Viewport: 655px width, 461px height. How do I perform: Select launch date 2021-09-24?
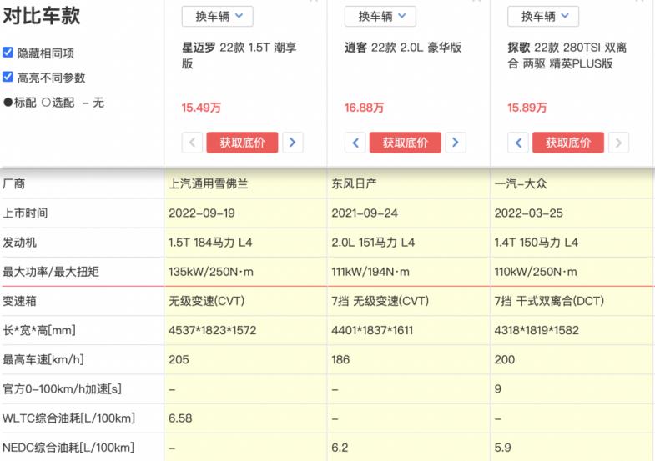365,213
